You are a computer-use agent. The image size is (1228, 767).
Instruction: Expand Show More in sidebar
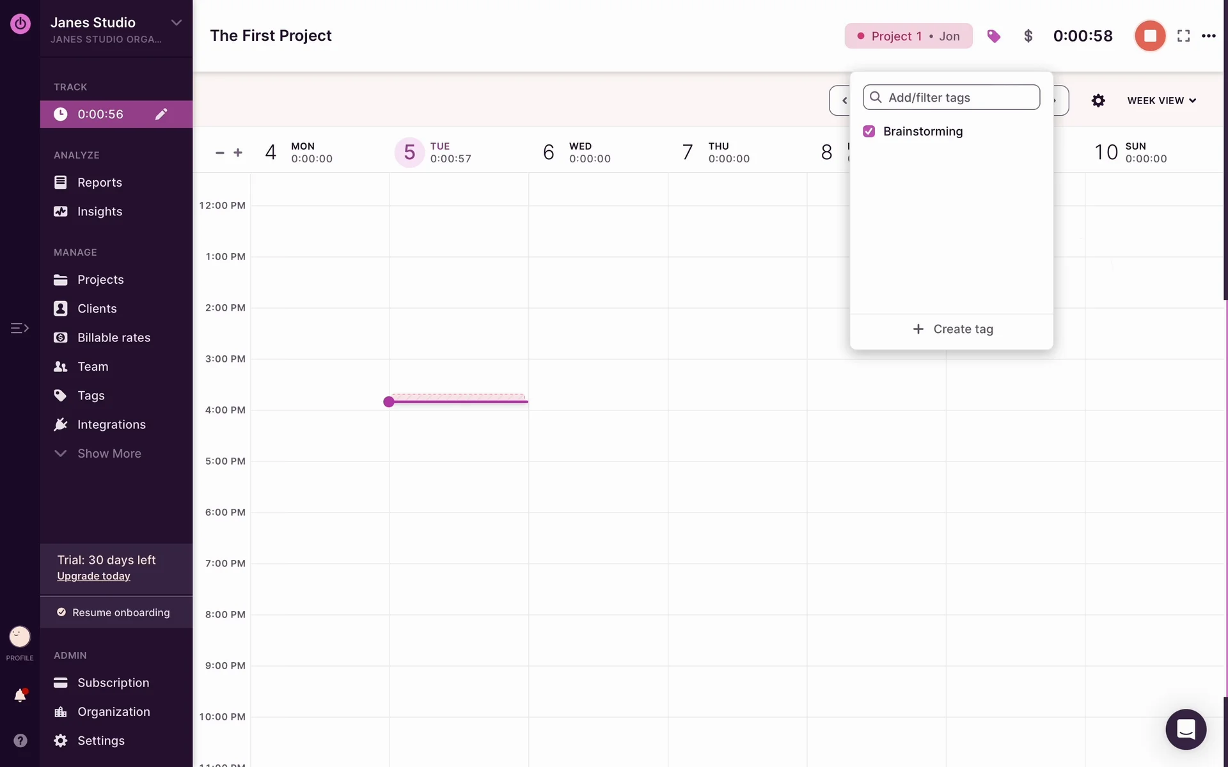tap(109, 454)
